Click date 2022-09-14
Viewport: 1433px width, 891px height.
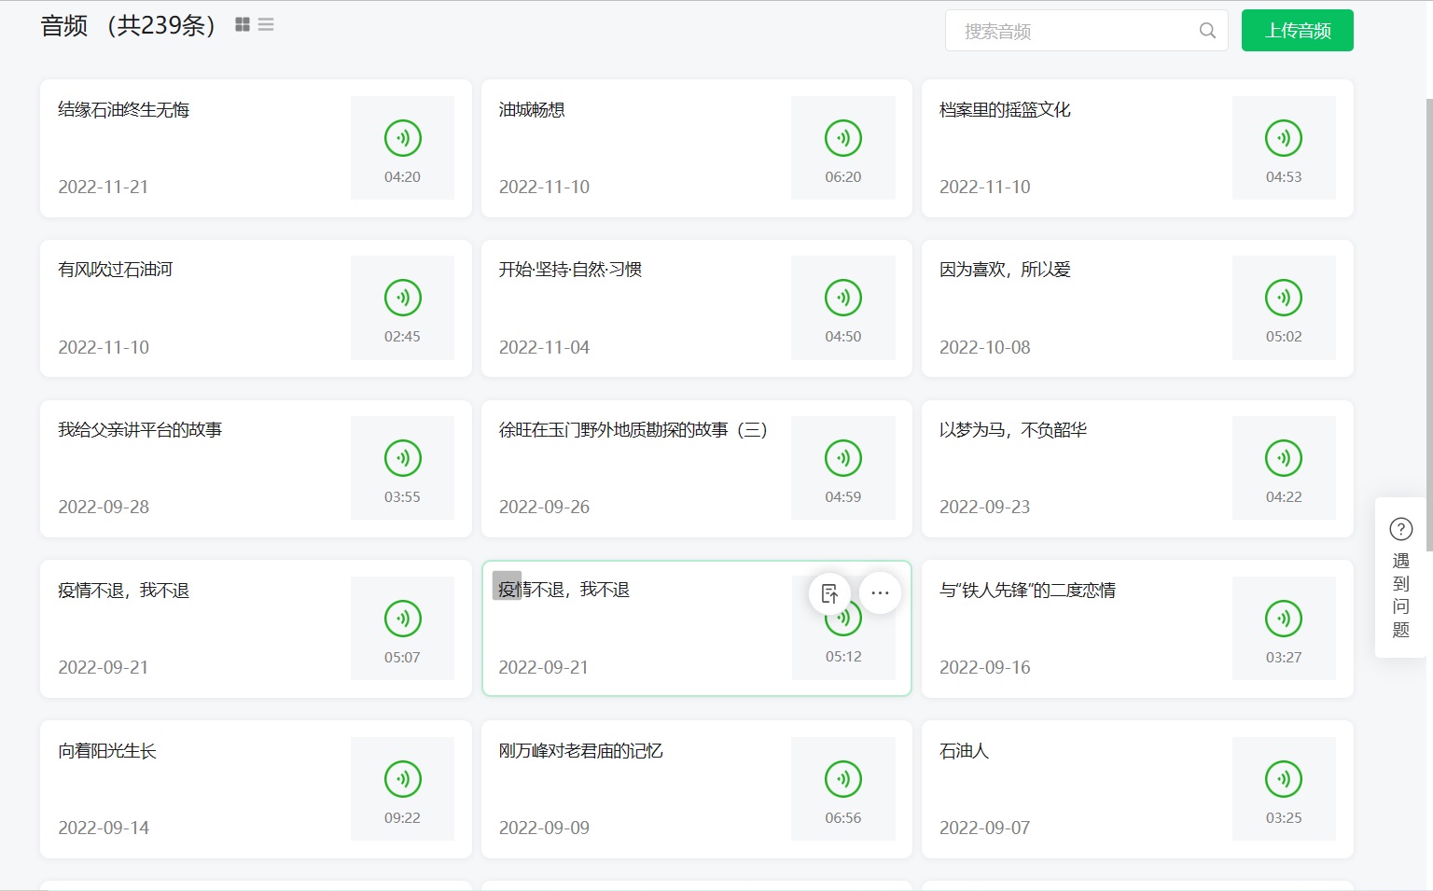tap(104, 828)
